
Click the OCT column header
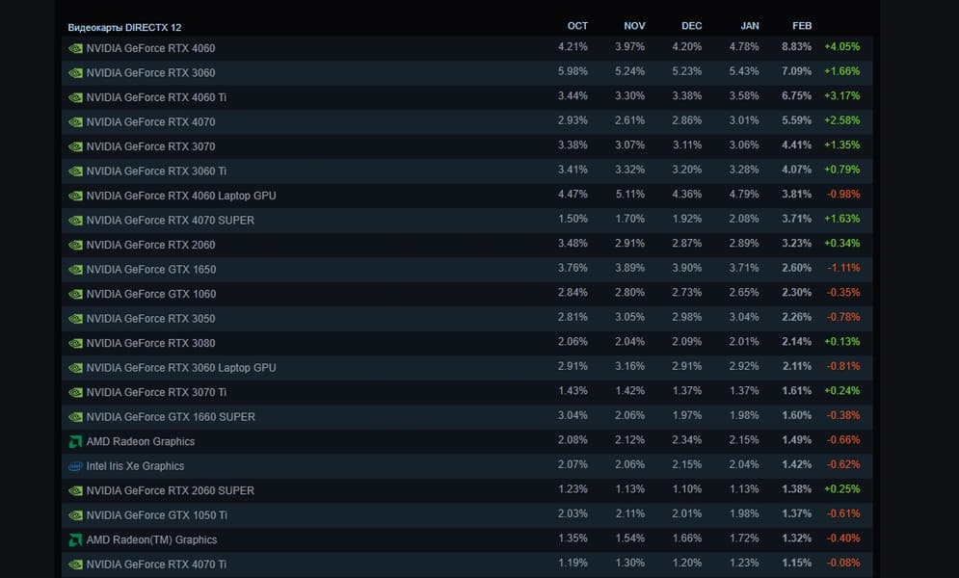(x=577, y=26)
